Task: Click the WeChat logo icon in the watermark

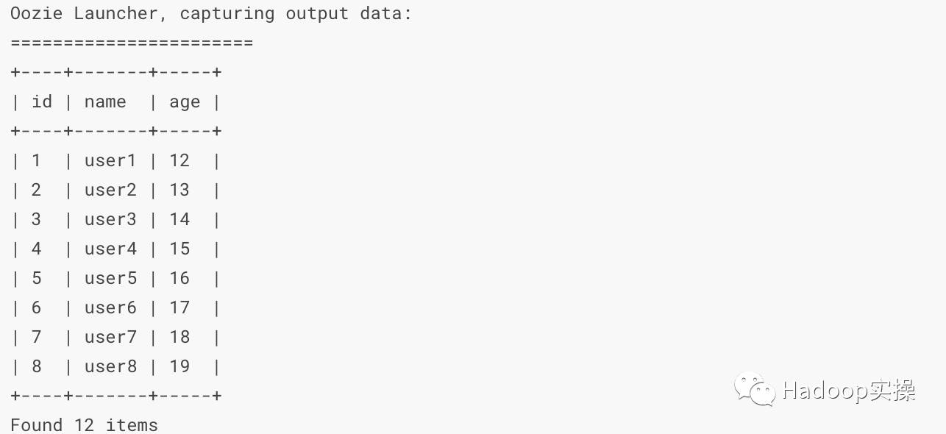Action: pos(754,389)
